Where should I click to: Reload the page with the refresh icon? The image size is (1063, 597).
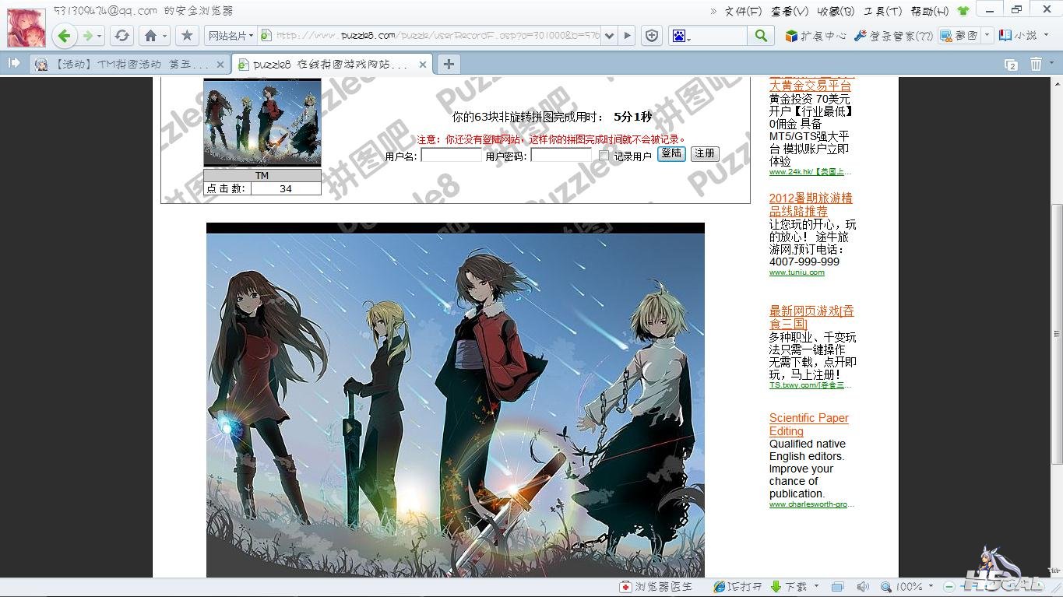121,36
